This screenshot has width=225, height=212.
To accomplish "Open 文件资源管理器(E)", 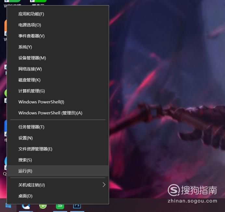I will [58, 149].
